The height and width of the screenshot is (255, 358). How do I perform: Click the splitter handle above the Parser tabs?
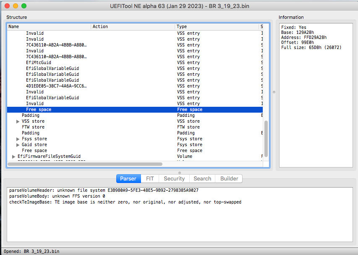point(180,173)
